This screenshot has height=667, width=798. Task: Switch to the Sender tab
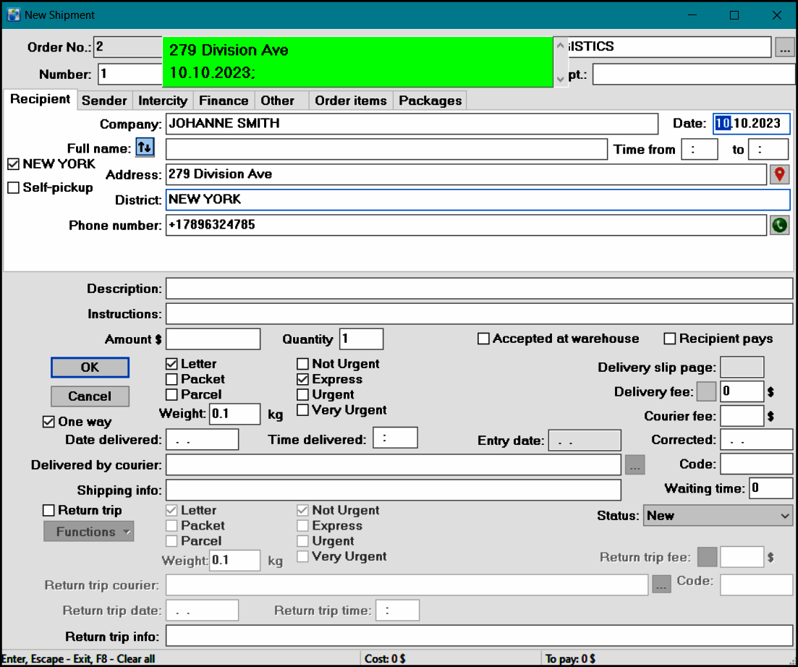[104, 101]
